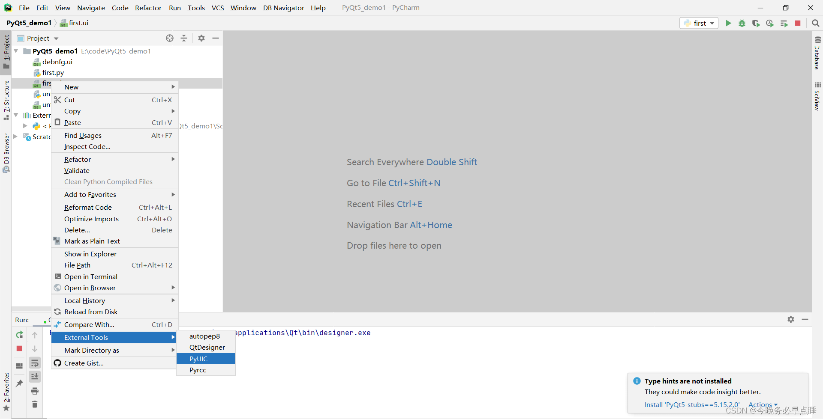
Task: Open the Tools menu
Action: point(196,8)
